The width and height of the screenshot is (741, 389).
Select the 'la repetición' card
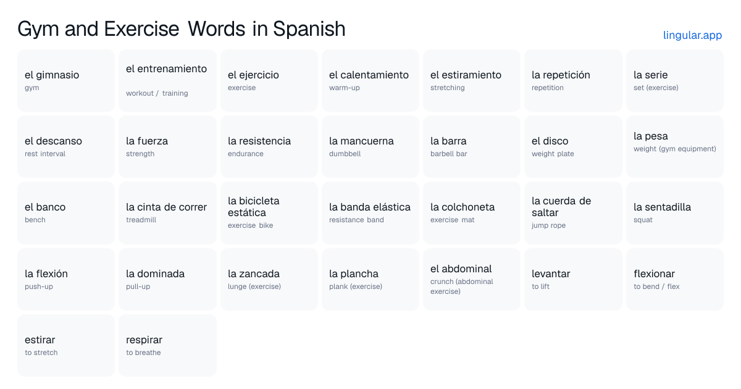pyautogui.click(x=573, y=81)
